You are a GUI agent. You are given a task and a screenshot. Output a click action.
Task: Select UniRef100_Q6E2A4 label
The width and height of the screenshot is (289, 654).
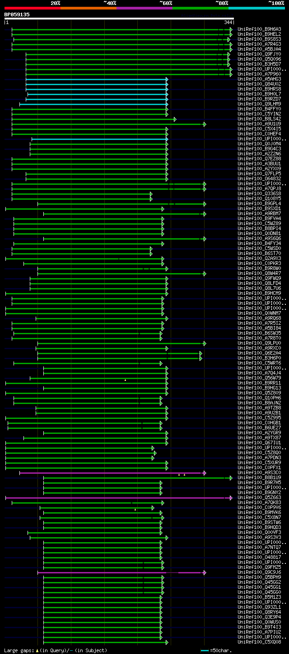pyautogui.click(x=259, y=353)
